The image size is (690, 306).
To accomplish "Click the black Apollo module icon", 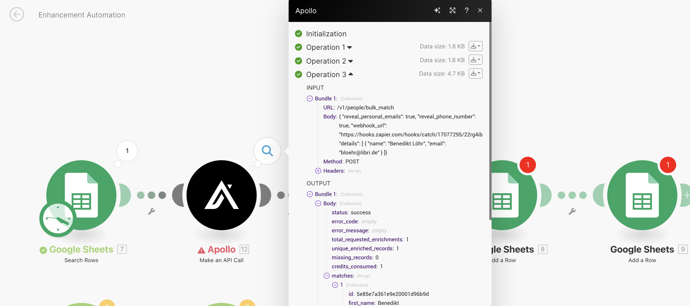I will pyautogui.click(x=222, y=195).
